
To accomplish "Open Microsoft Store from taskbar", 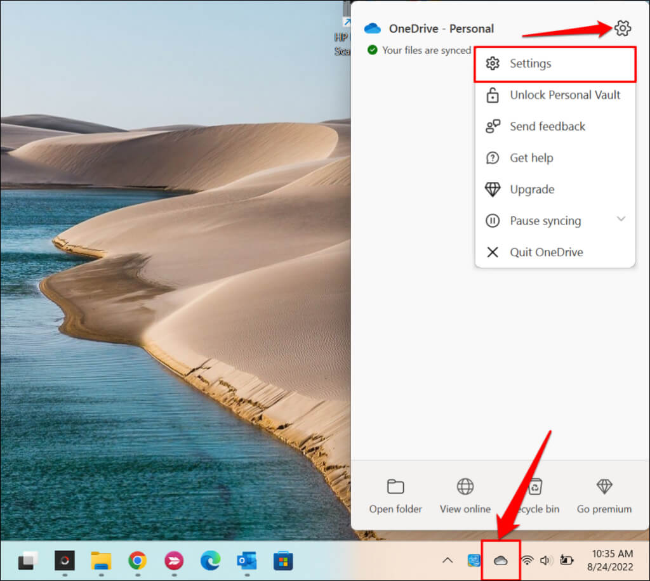I will pyautogui.click(x=283, y=561).
